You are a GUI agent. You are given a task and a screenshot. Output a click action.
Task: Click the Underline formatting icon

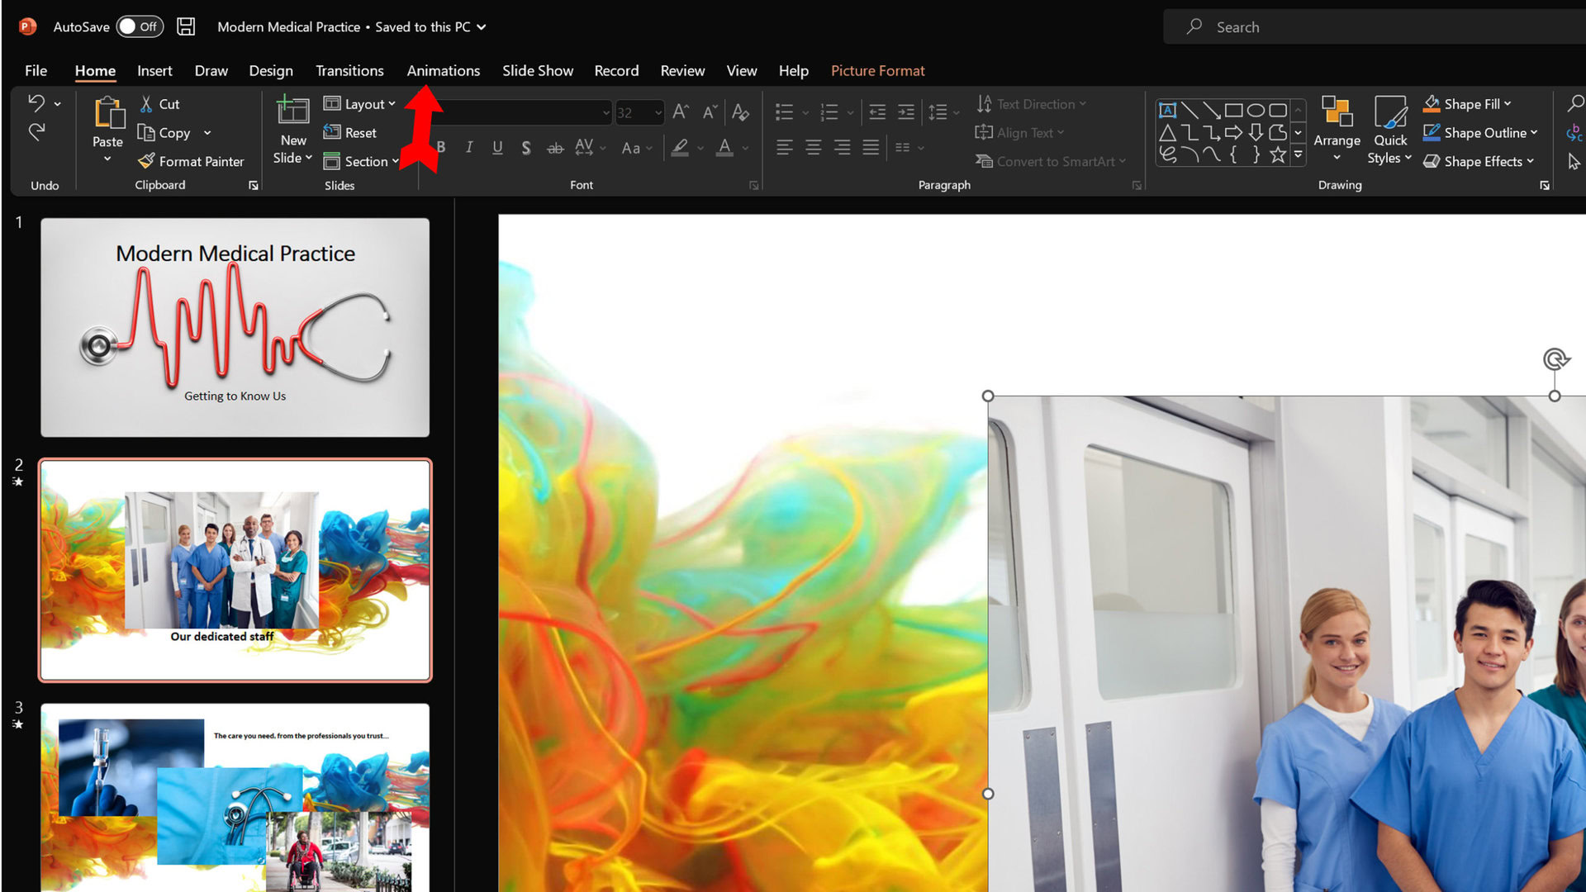496,147
